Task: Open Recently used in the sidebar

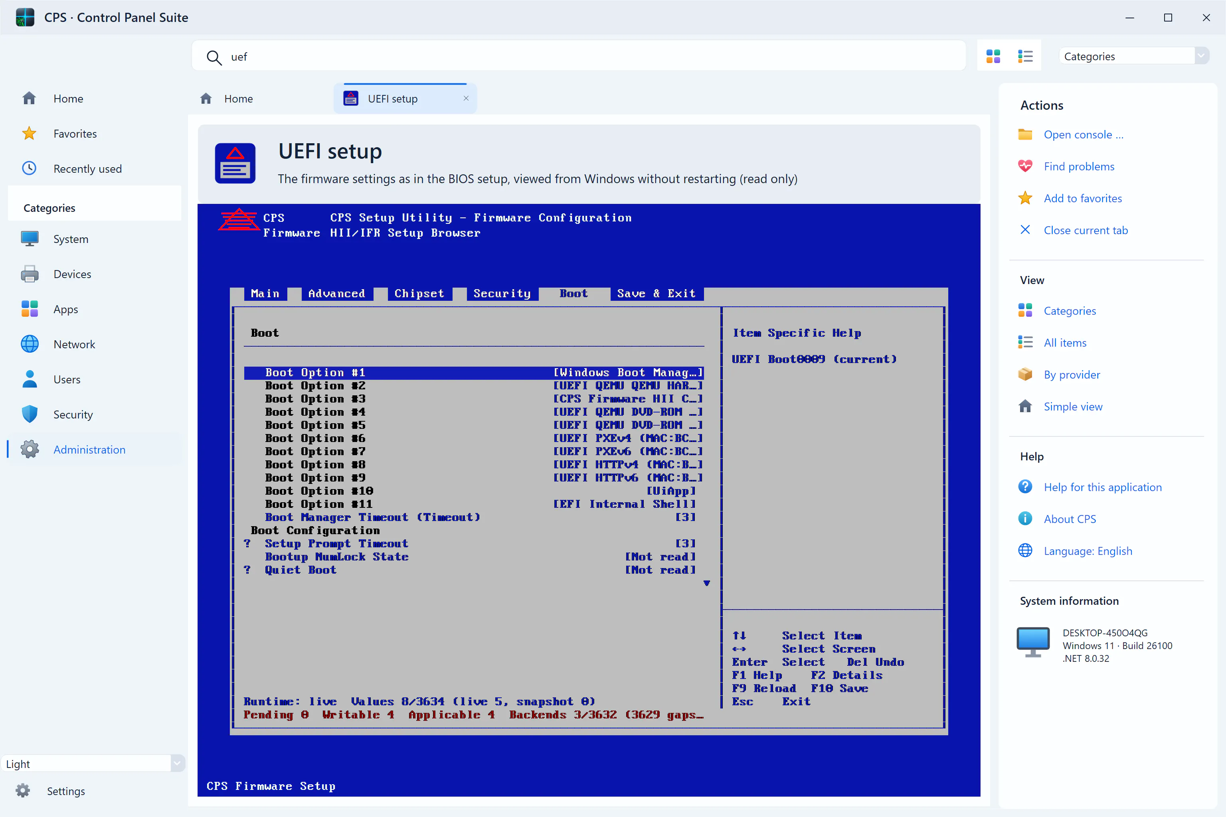Action: [x=95, y=169]
